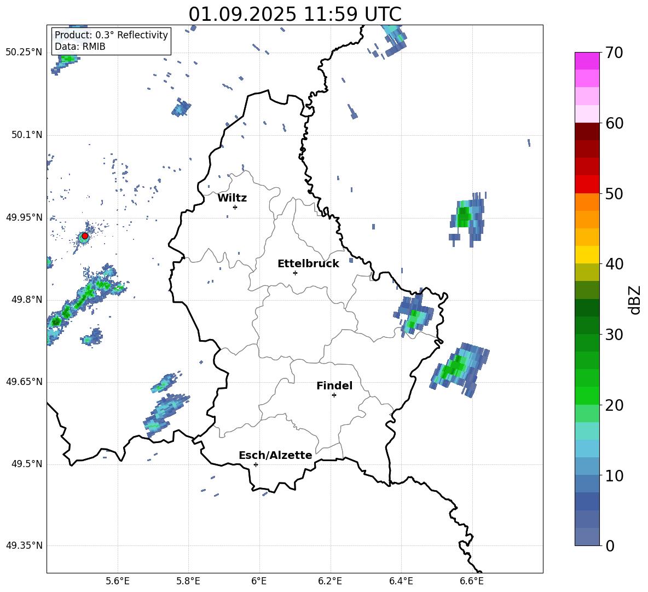
Task: Click the 49.5°N latitude label
Action: 27,464
